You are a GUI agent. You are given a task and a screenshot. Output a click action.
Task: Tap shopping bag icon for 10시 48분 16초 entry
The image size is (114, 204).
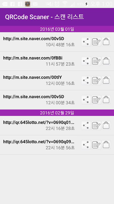[106, 41]
